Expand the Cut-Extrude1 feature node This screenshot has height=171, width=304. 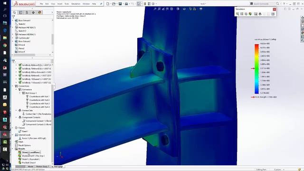(x=13, y=38)
